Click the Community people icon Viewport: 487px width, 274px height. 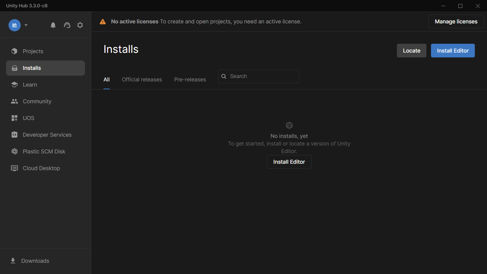[14, 101]
